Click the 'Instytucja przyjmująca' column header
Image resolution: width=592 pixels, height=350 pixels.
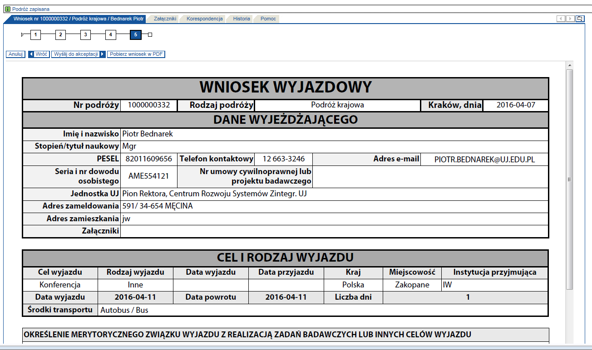(495, 272)
